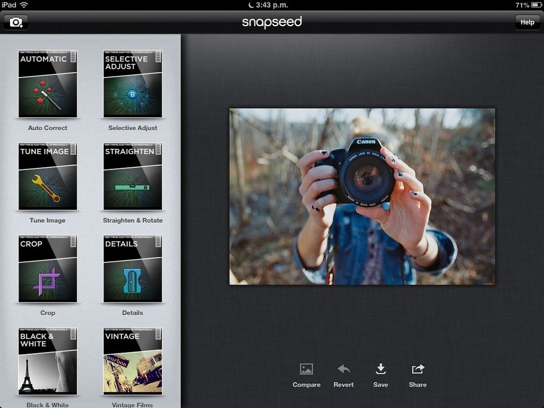Tap the 'Auto Correct' label
The height and width of the screenshot is (408, 544).
48,128
